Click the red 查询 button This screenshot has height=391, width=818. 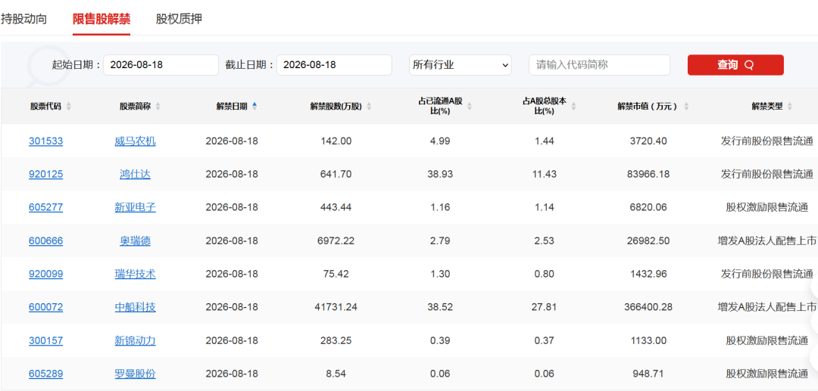click(735, 65)
